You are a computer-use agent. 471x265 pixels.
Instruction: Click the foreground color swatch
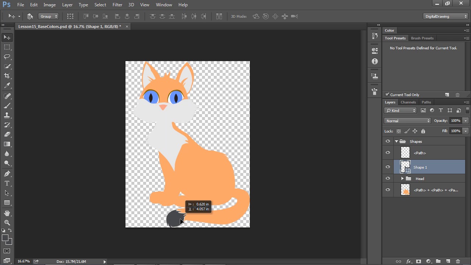coord(5,238)
